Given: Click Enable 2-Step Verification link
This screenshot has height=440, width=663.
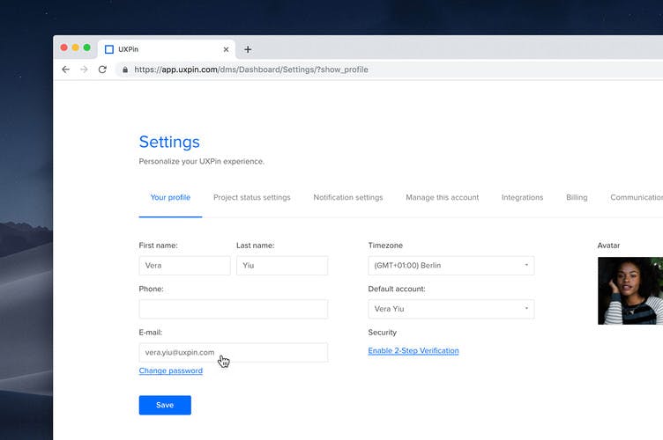Looking at the screenshot, I should click(413, 350).
